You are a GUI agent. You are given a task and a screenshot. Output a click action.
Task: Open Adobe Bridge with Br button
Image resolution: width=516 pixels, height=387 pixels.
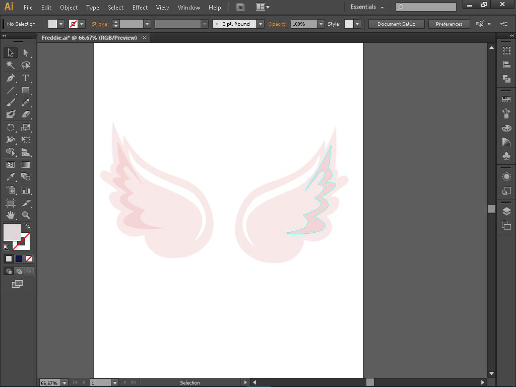(240, 7)
